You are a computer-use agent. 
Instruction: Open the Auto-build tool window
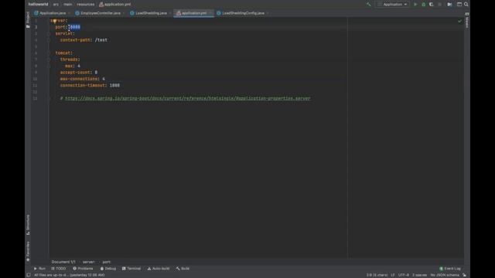(x=159, y=269)
